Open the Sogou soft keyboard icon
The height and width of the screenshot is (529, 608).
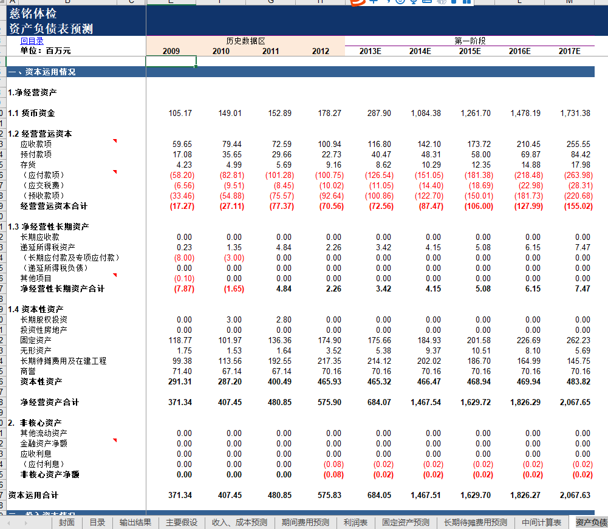click(427, 2)
